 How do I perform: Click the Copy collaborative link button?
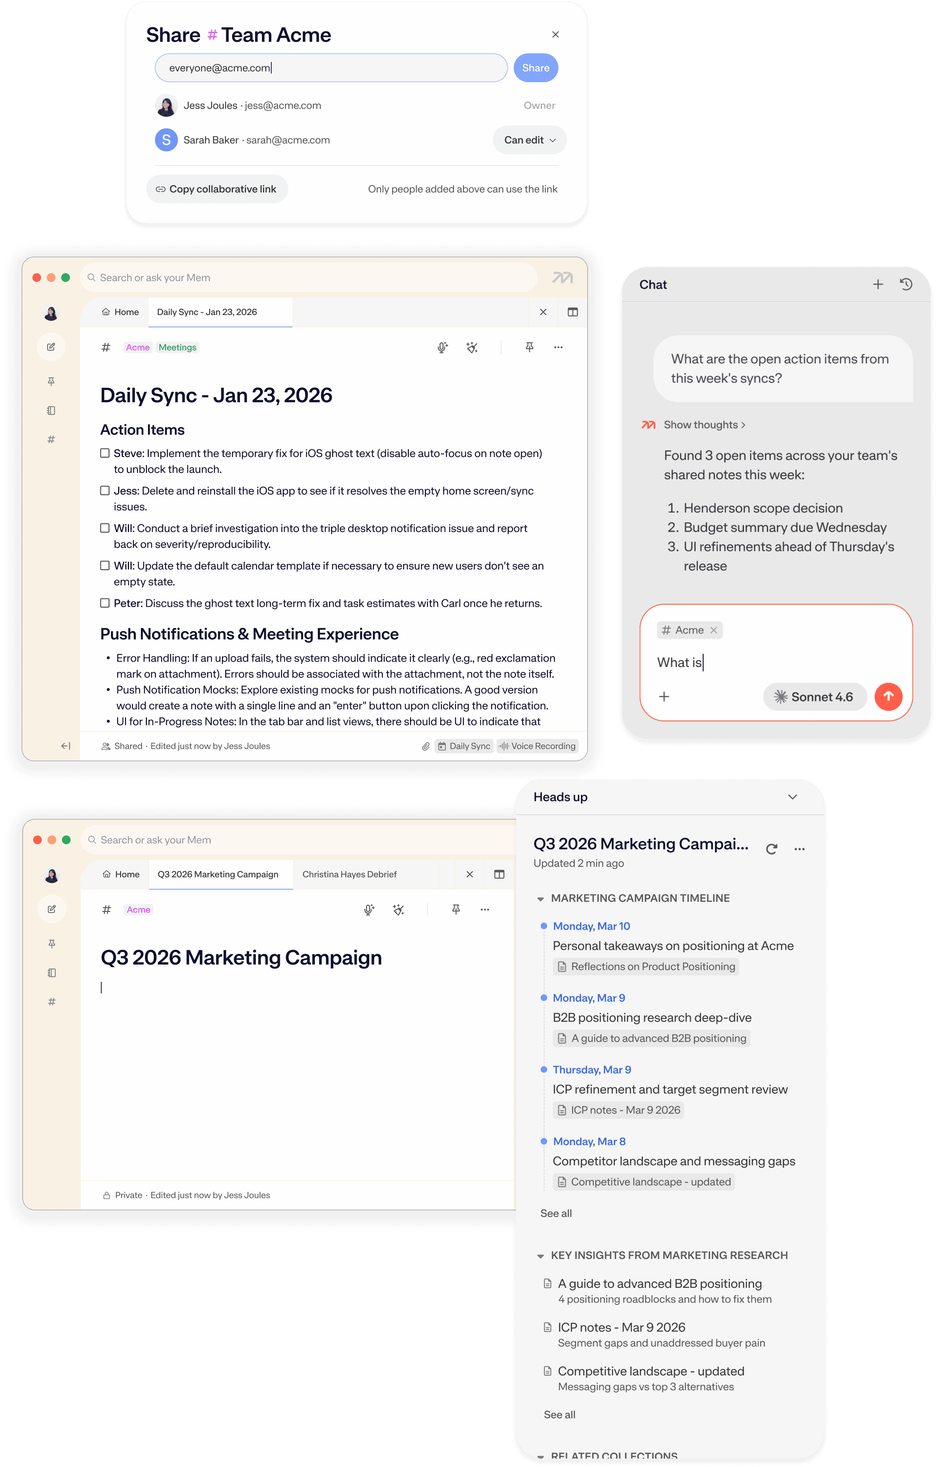217,189
